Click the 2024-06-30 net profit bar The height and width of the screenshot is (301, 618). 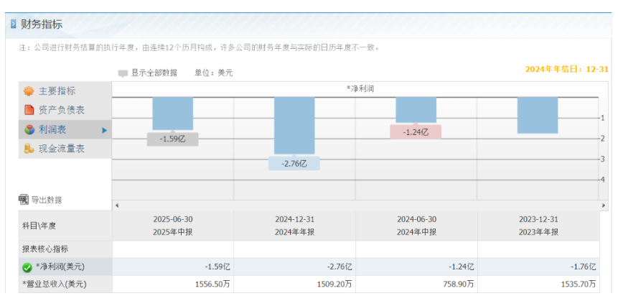pyautogui.click(x=416, y=110)
